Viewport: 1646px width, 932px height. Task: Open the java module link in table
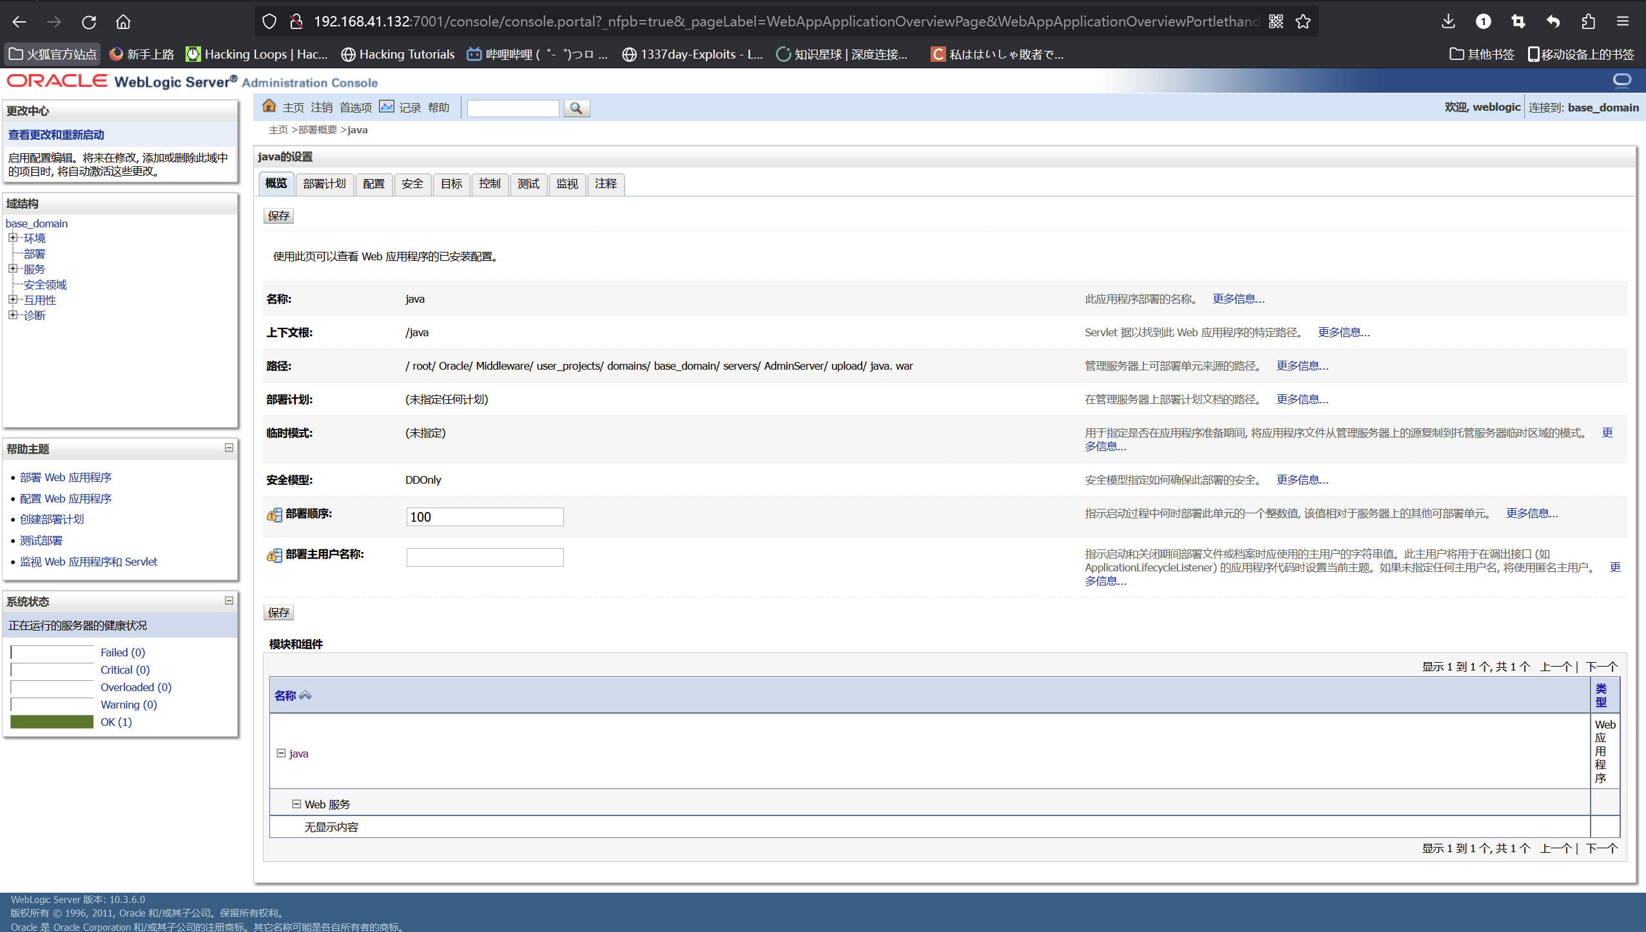(298, 754)
